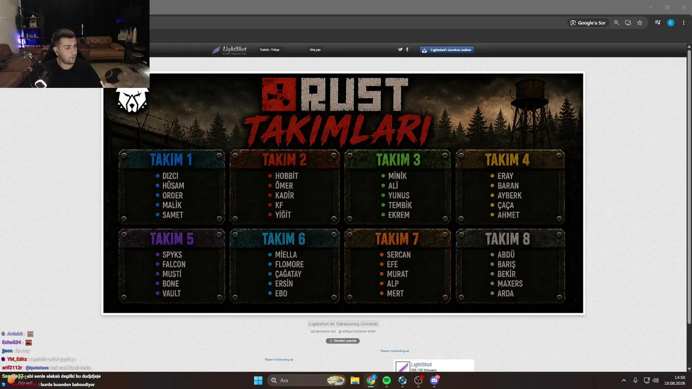The height and width of the screenshot is (389, 692).
Task: Click the install app icon in address bar
Action: pos(628,23)
